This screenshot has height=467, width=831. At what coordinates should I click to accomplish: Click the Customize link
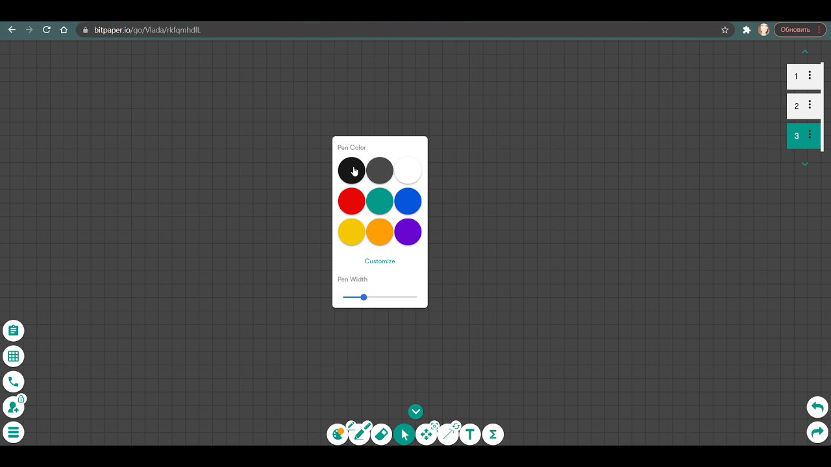380,261
